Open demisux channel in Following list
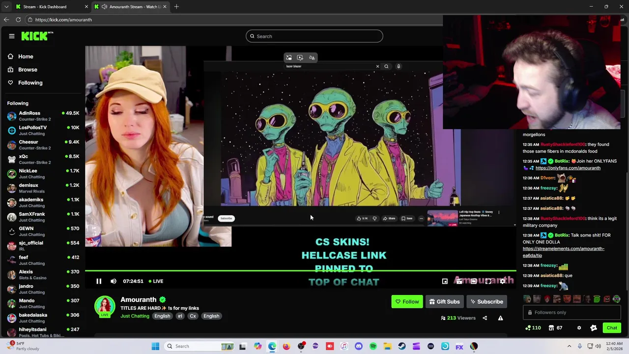This screenshot has height=354, width=629. (x=43, y=188)
